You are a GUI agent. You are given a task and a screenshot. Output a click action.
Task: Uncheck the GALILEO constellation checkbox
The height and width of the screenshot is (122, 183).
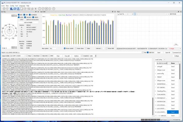25,17
